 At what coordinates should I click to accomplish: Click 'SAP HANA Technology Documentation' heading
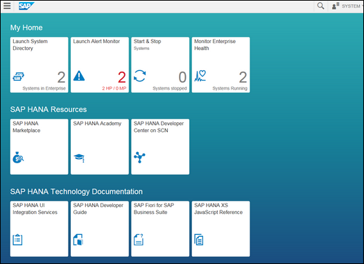point(76,192)
